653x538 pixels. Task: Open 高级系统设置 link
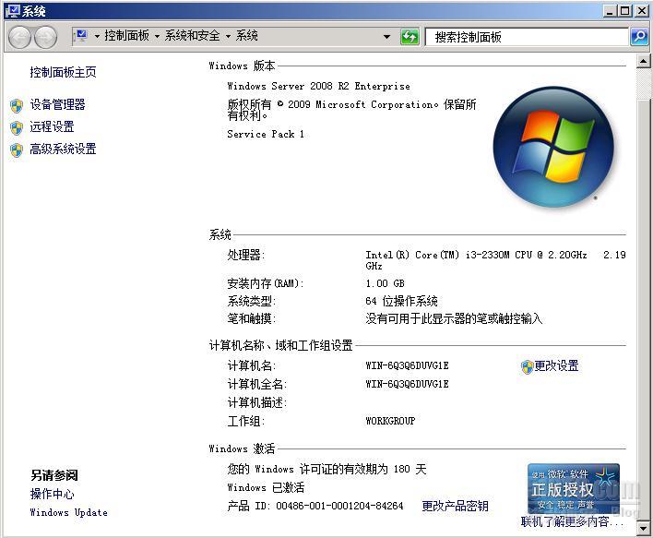[63, 149]
